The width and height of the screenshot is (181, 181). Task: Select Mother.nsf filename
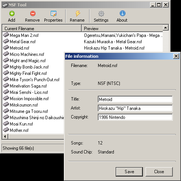pos(19,130)
